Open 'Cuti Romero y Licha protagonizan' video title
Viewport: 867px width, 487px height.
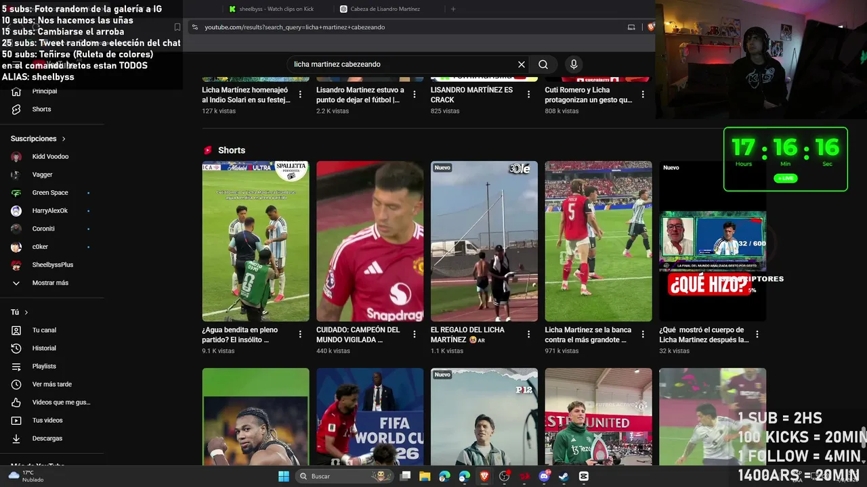coord(589,95)
